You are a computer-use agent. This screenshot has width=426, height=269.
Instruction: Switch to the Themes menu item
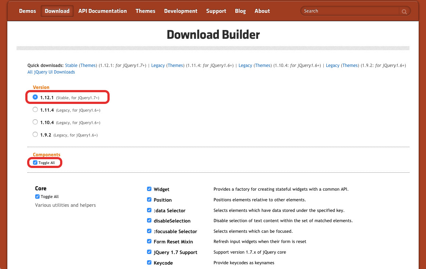(x=145, y=11)
